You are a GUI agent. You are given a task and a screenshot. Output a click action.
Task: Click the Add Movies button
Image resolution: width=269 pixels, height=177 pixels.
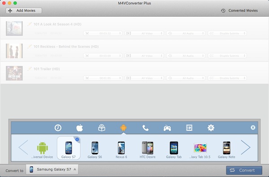(x=24, y=11)
